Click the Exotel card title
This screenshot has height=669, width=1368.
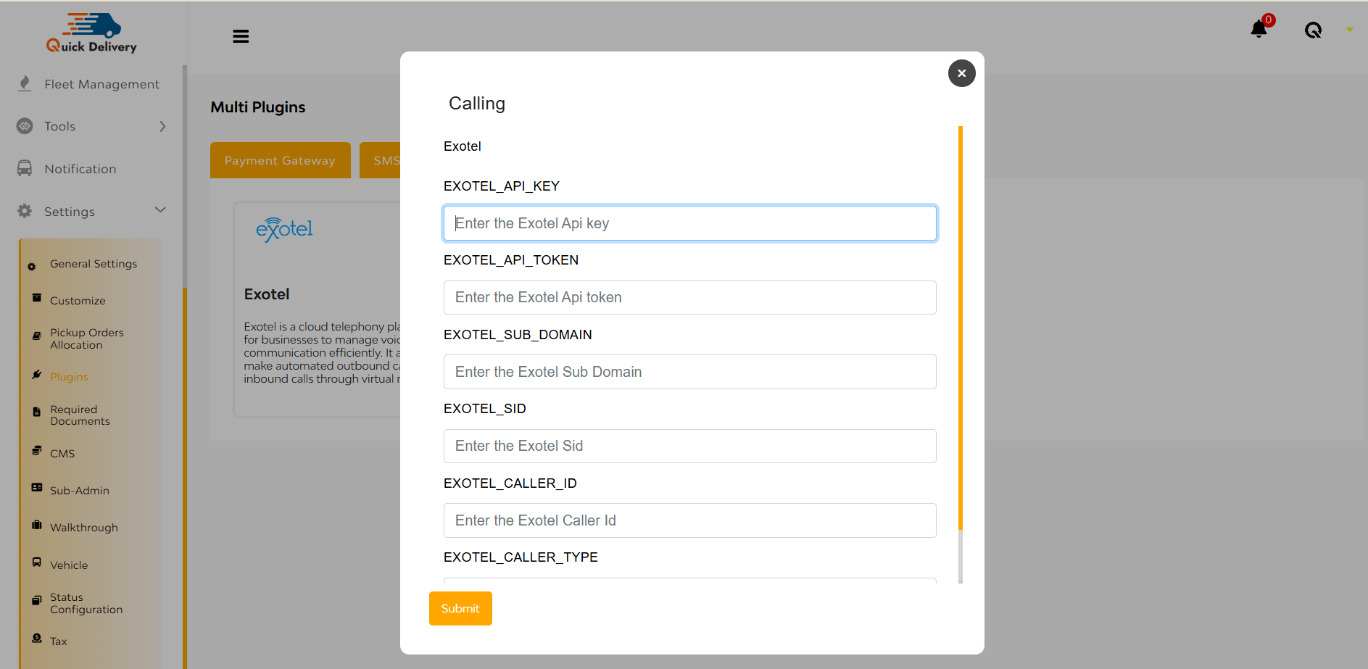point(267,294)
